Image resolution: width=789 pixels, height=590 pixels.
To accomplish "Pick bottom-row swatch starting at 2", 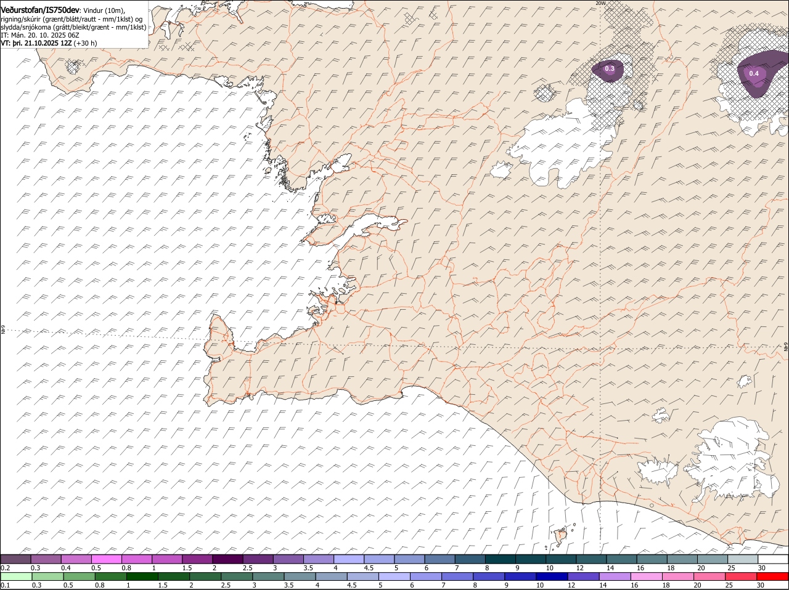I will coord(205,576).
